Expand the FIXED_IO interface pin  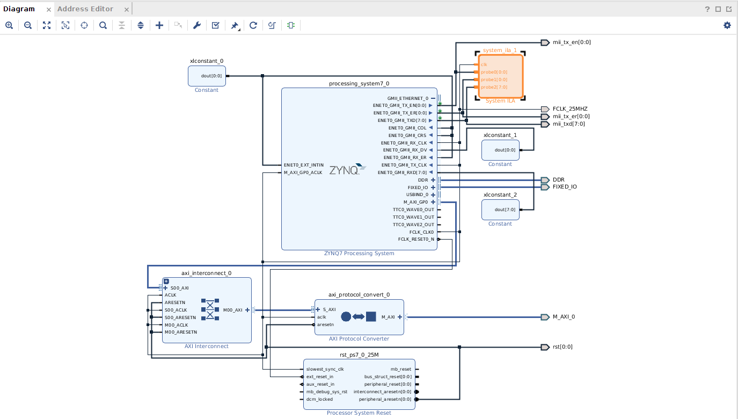pos(433,187)
